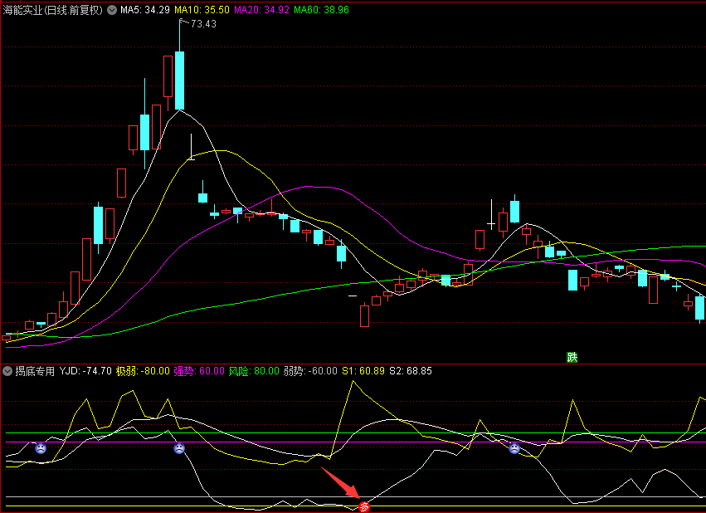
Task: Open the main chart indicator dropdown arrow
Action: [112, 10]
